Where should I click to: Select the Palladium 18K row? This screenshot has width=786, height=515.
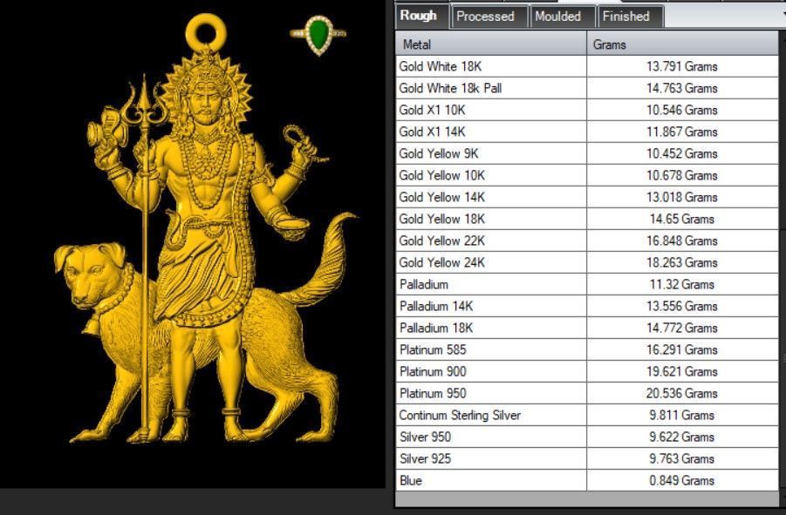point(586,328)
